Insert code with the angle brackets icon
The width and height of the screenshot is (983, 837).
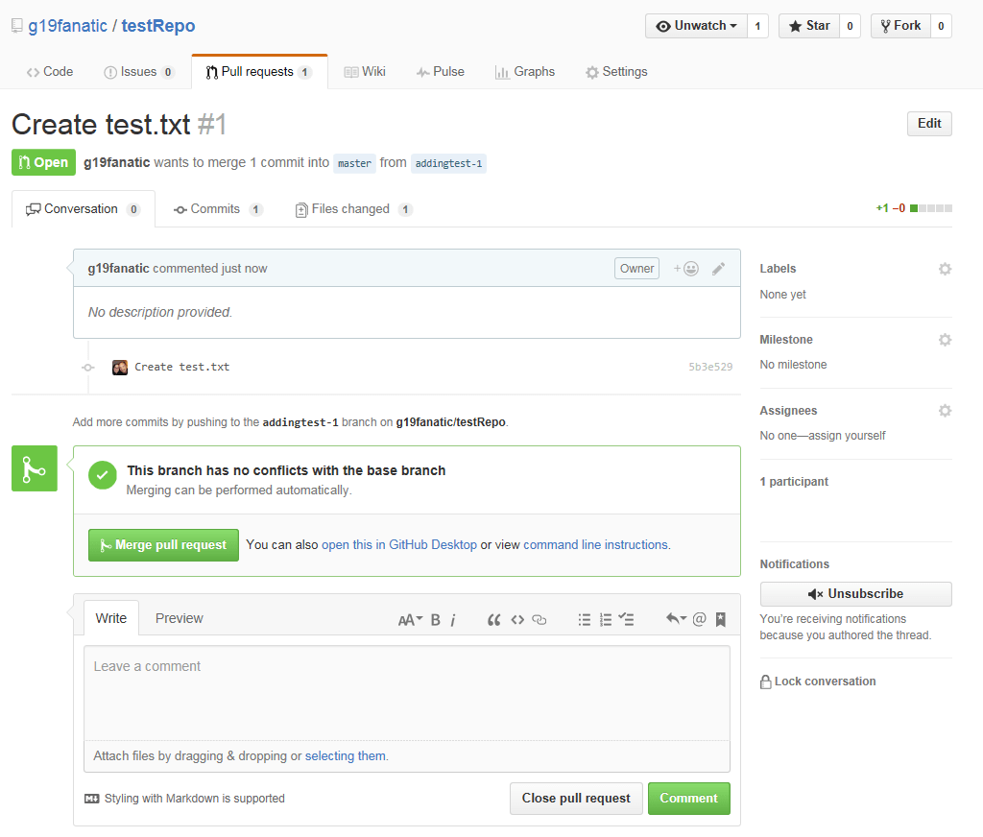coord(517,620)
